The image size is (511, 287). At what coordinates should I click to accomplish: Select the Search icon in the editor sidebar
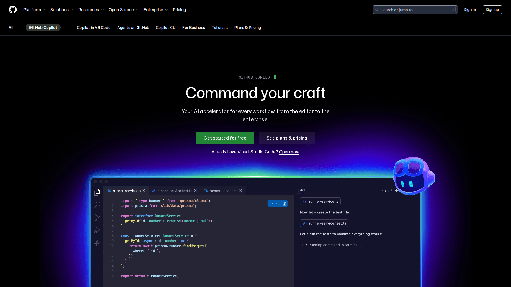[x=97, y=205]
